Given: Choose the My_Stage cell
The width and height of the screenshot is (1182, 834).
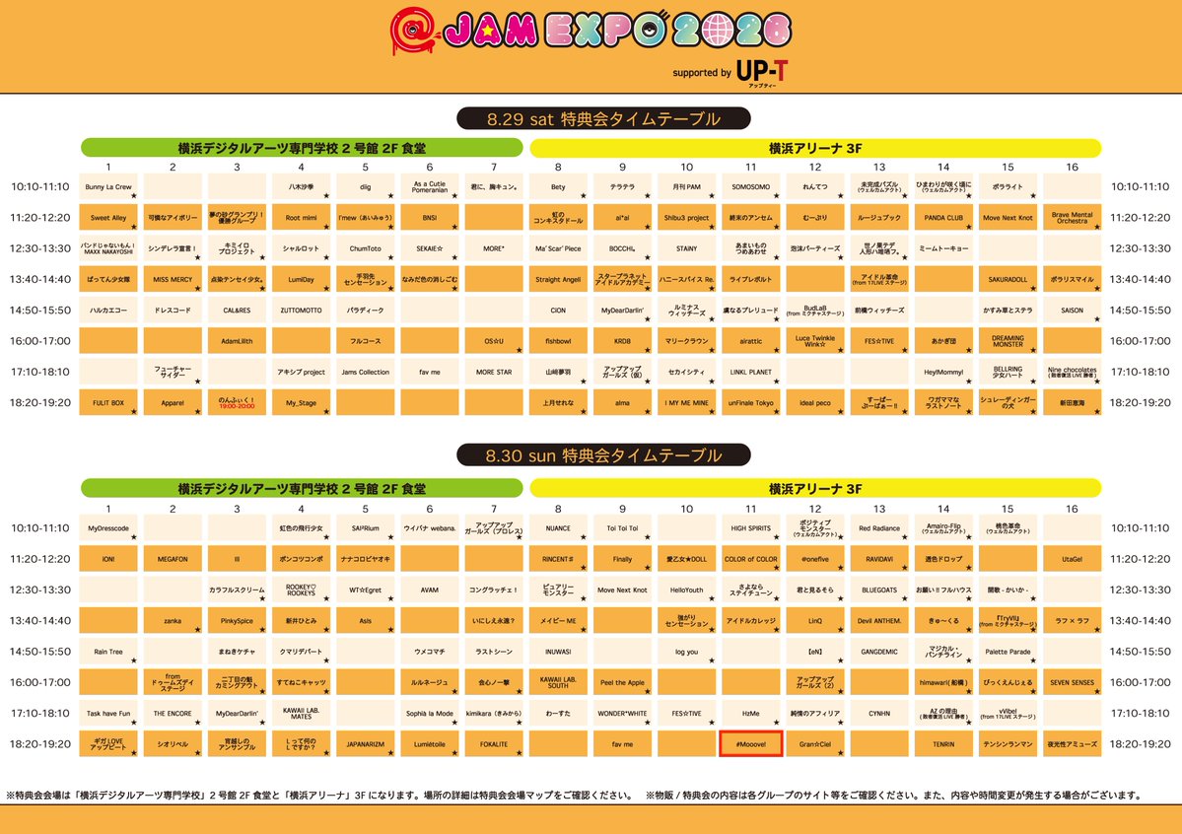Looking at the screenshot, I should point(302,402).
